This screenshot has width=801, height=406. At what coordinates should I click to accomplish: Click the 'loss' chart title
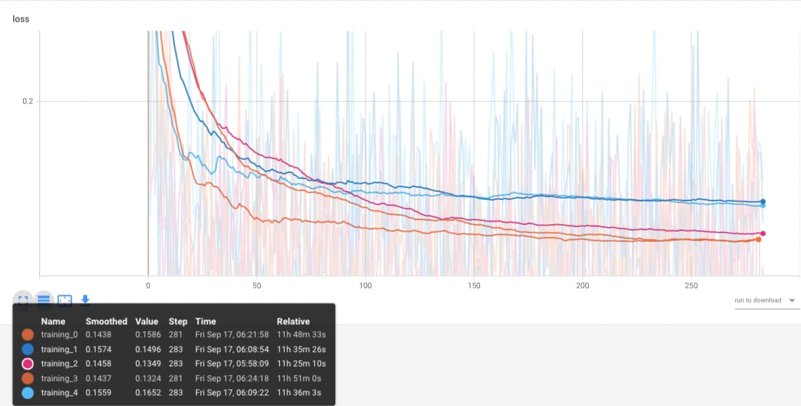pos(20,19)
